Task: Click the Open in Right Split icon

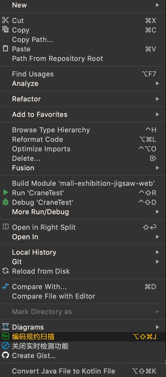Action: click(x=5, y=227)
